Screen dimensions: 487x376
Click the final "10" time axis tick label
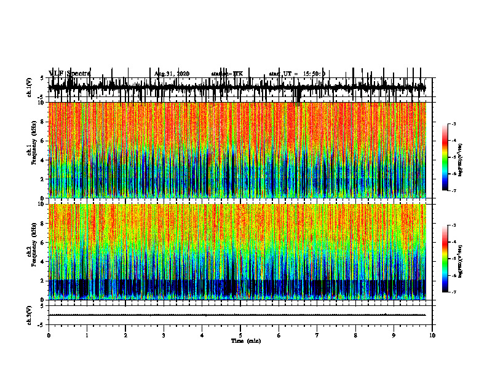point(432,335)
